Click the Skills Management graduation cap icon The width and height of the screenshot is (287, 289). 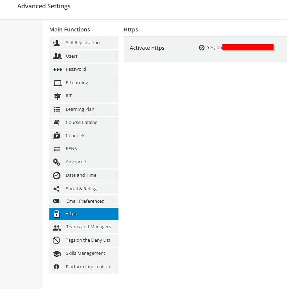[x=57, y=254]
